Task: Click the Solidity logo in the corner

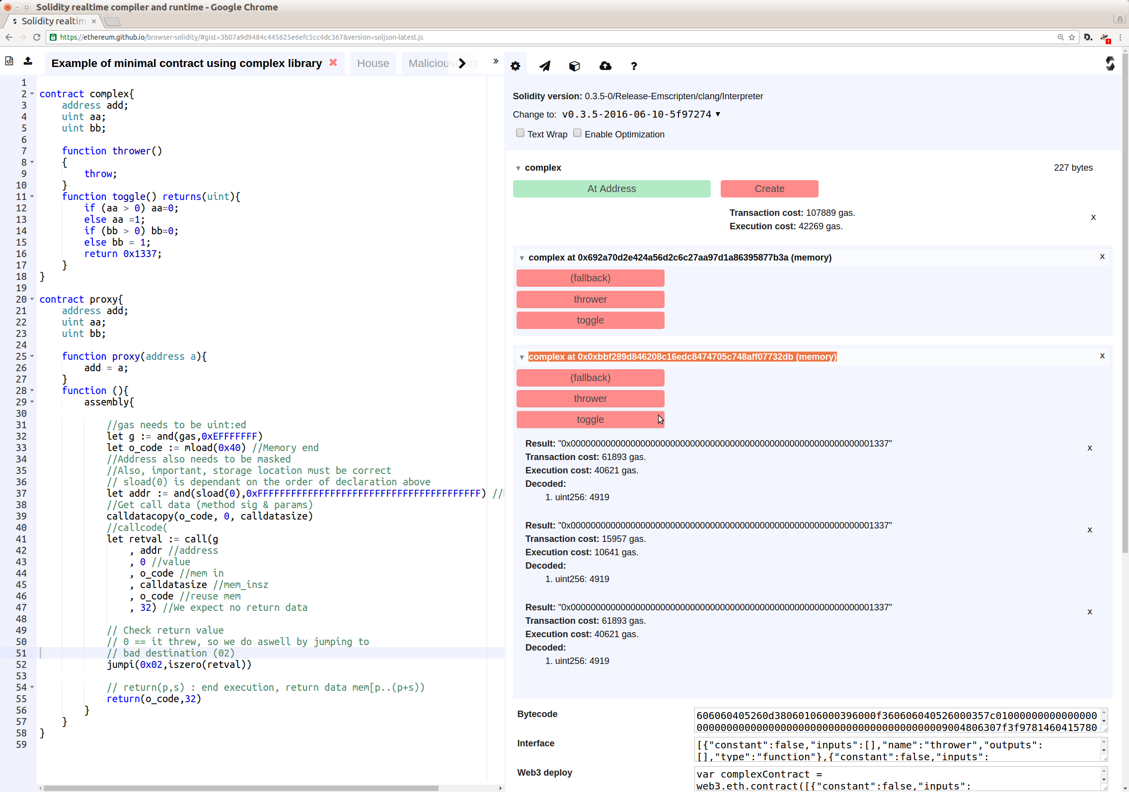Action: point(1110,64)
